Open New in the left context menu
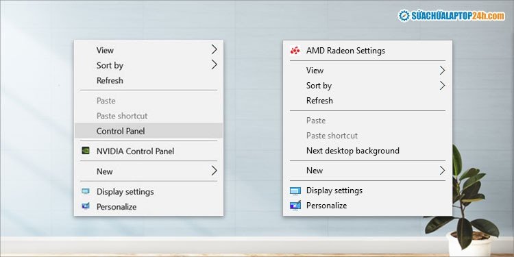This screenshot has width=514, height=257. 149,171
